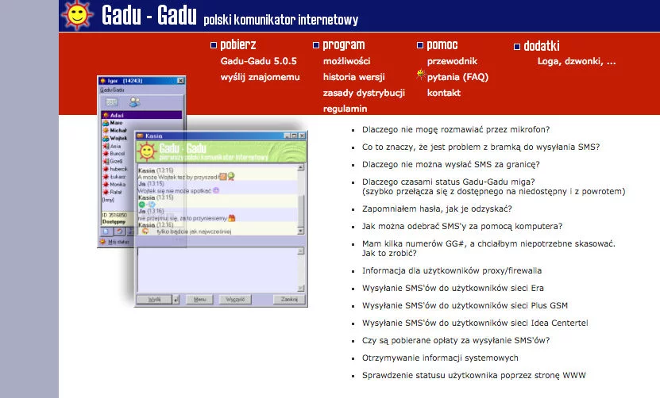Click the square bullet icon beside pobierz
Viewport: 660px width, 398px height.
click(213, 45)
